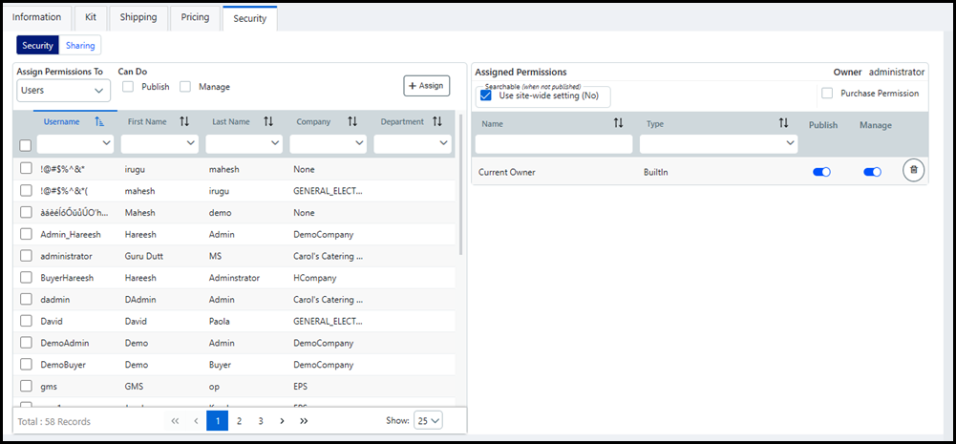Screen dimensions: 956x444
Task: Sort assigned permissions by Type arrows
Action: pos(783,124)
